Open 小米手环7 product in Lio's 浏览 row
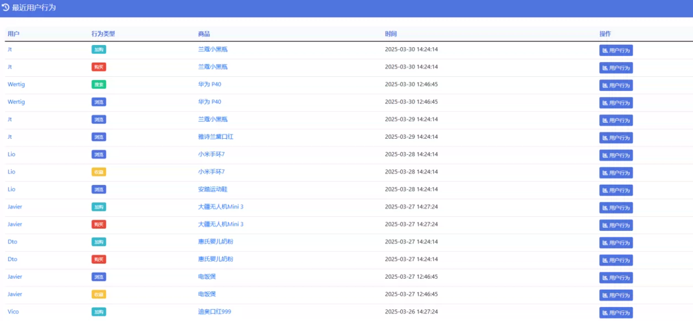This screenshot has width=693, height=321. 211,154
